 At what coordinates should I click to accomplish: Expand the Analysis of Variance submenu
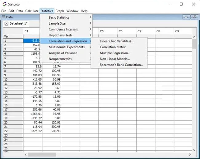pos(66,53)
